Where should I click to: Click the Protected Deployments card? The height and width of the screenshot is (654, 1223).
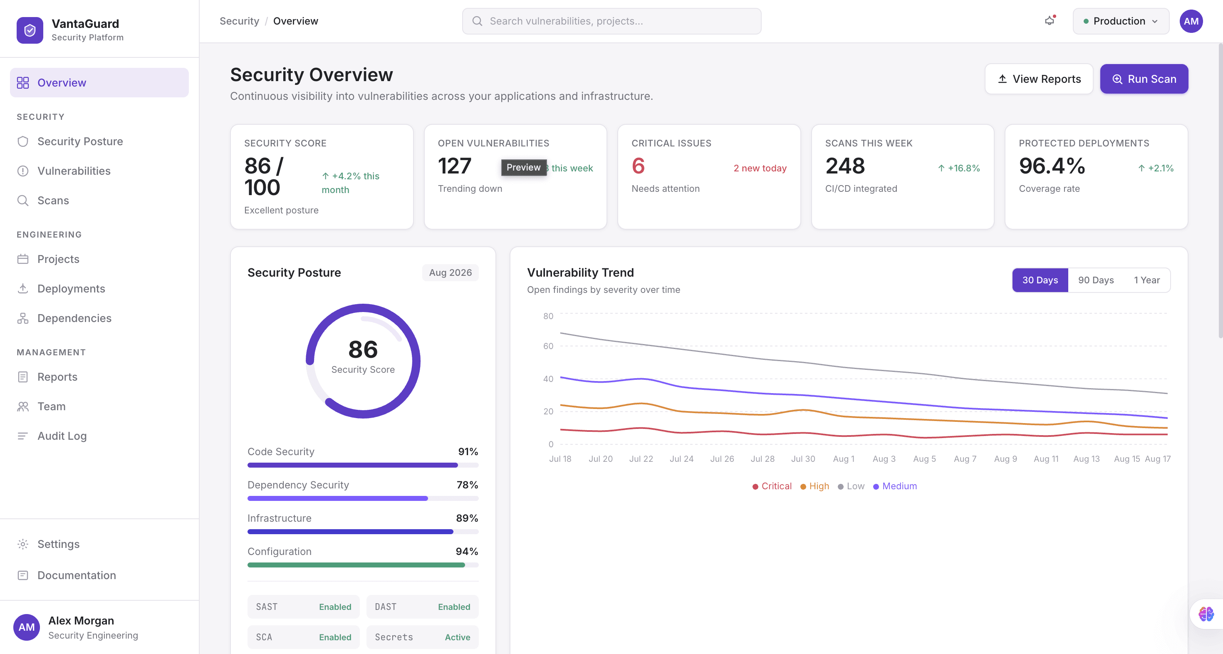click(1096, 177)
